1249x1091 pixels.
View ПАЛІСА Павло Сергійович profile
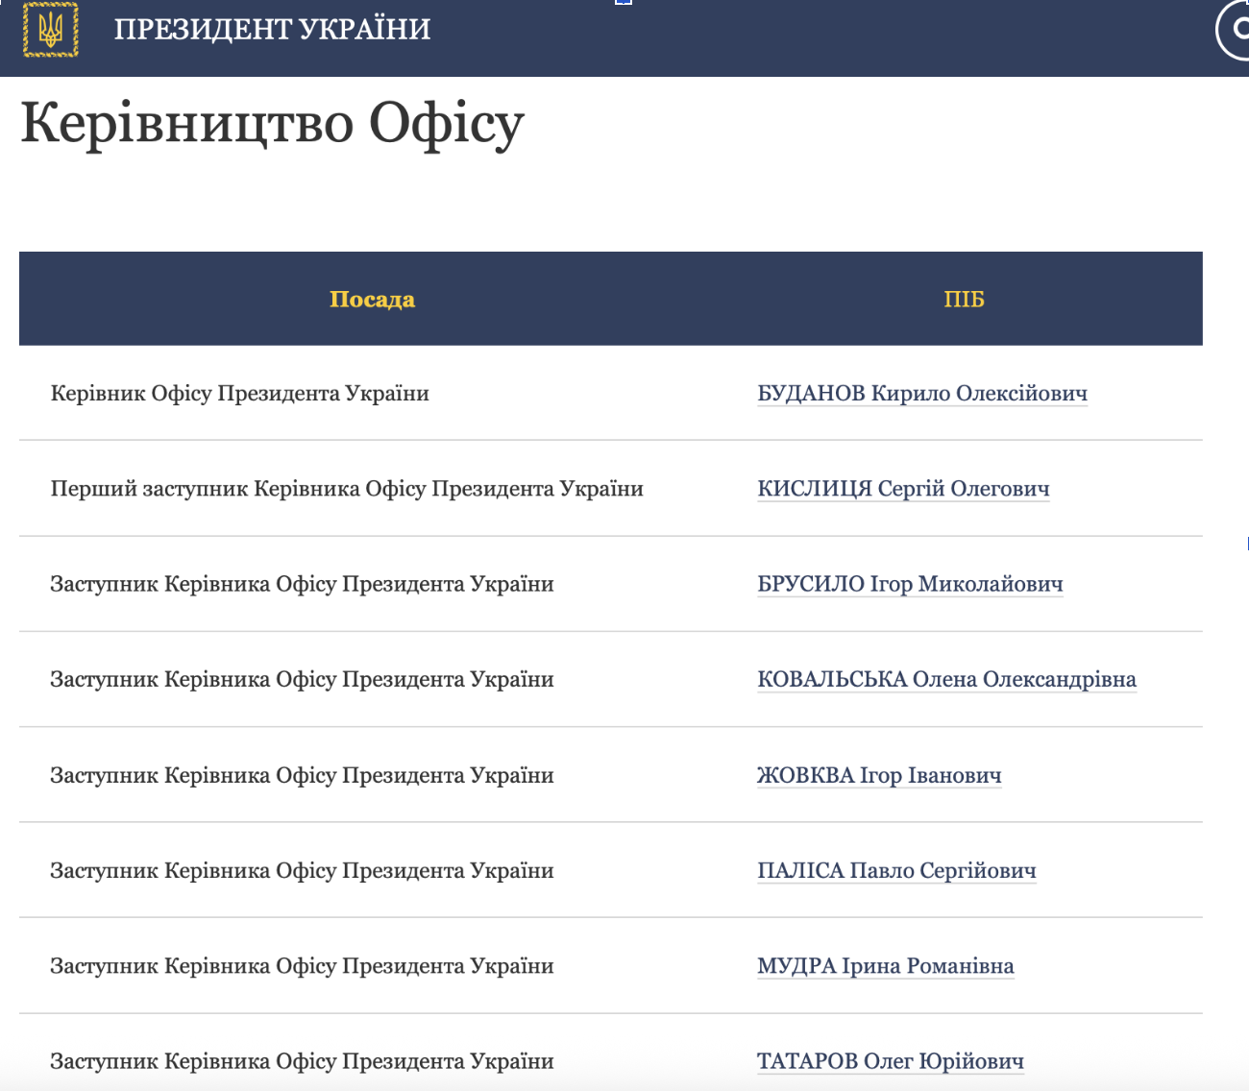(895, 871)
